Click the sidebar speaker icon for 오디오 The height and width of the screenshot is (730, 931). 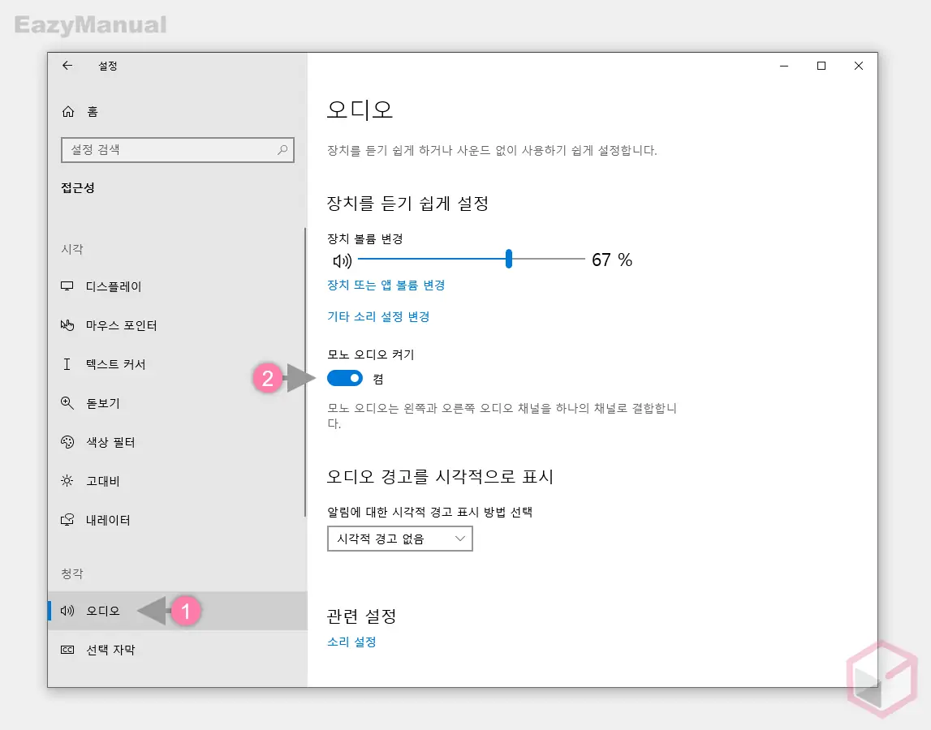point(67,611)
